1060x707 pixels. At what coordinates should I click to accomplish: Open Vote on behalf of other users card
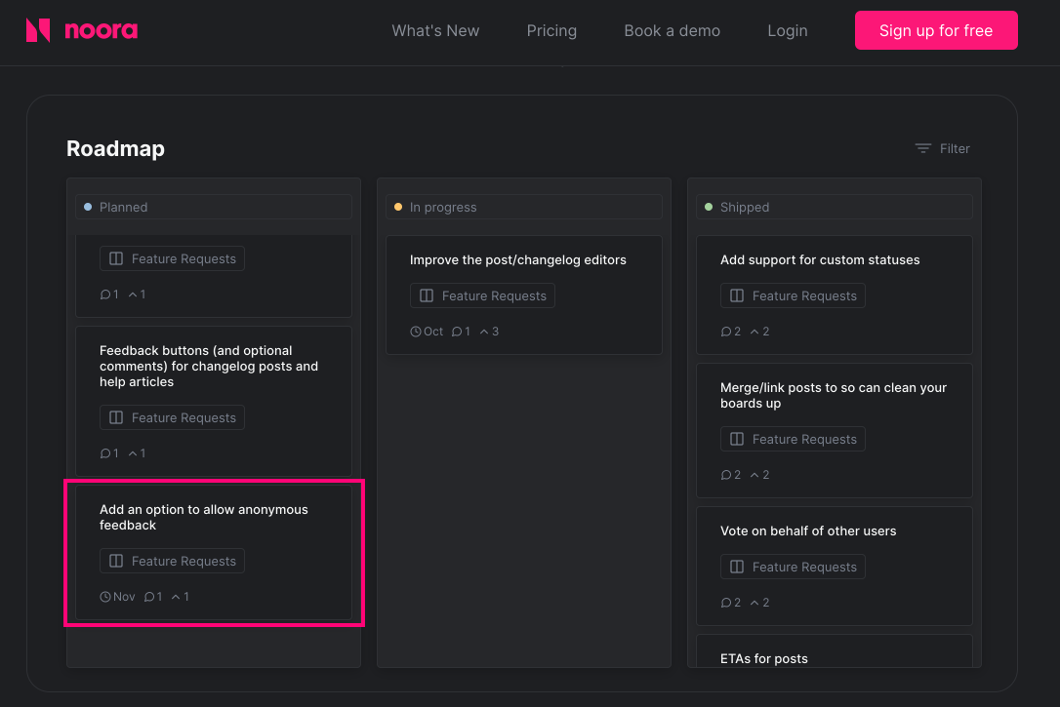point(835,566)
